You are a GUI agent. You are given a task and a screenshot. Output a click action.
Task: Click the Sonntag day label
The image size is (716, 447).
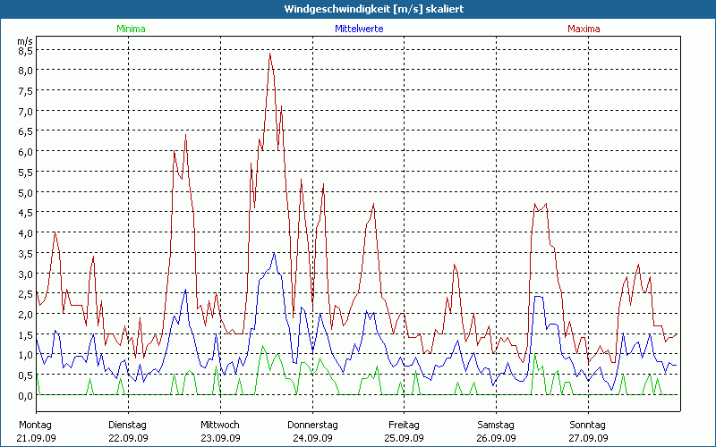click(588, 426)
